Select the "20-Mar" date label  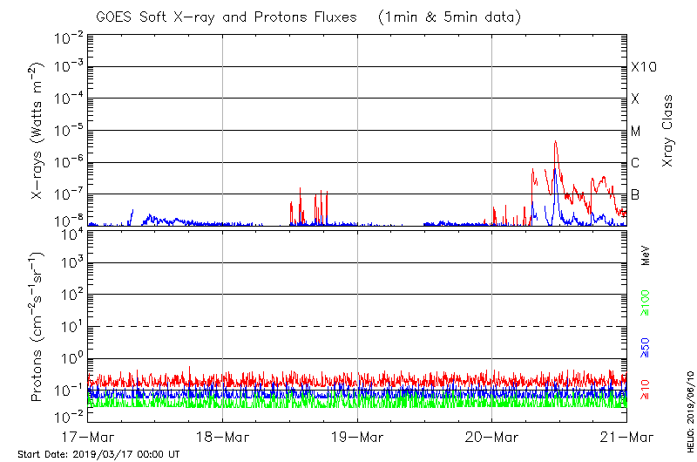491,437
